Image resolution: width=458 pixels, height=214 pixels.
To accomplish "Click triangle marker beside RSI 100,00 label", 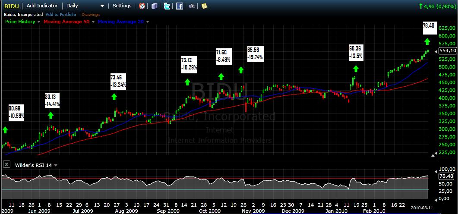I will pyautogui.click(x=436, y=171).
